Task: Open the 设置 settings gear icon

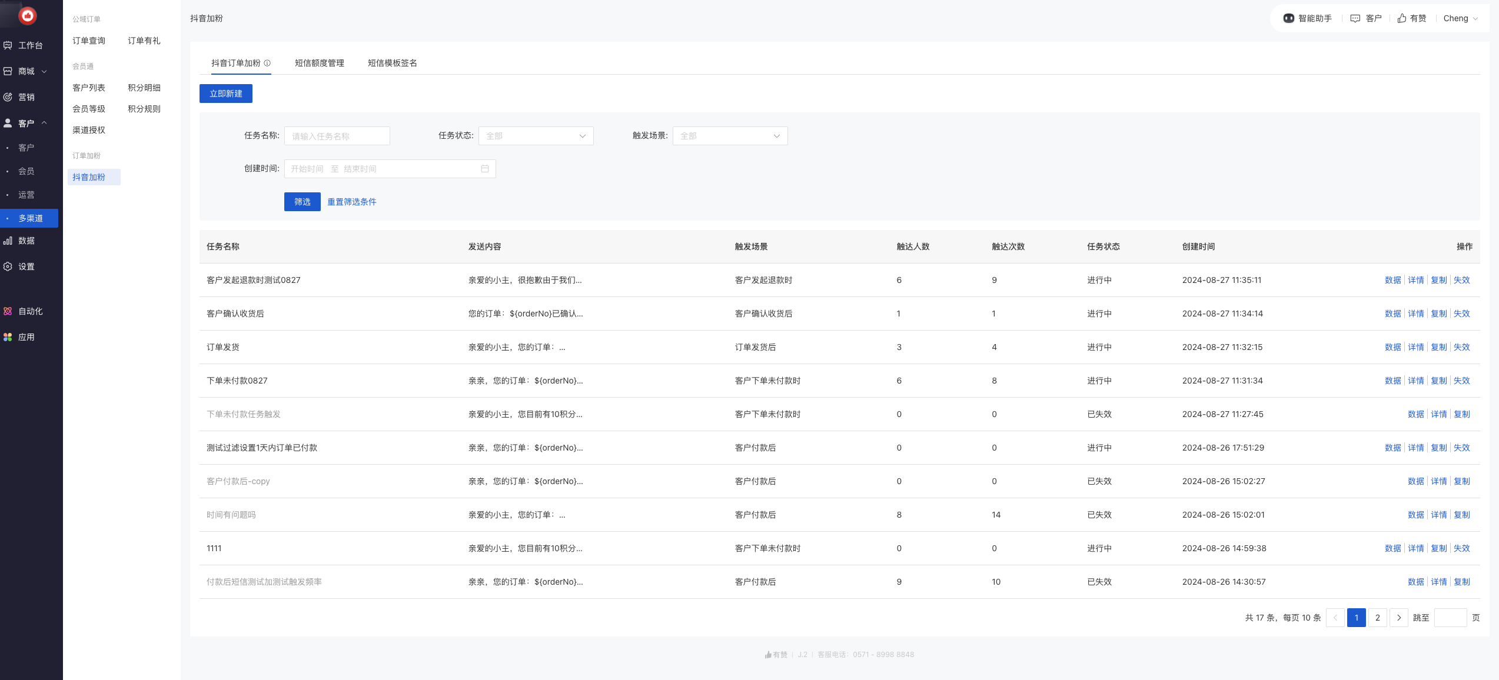Action: click(x=8, y=266)
